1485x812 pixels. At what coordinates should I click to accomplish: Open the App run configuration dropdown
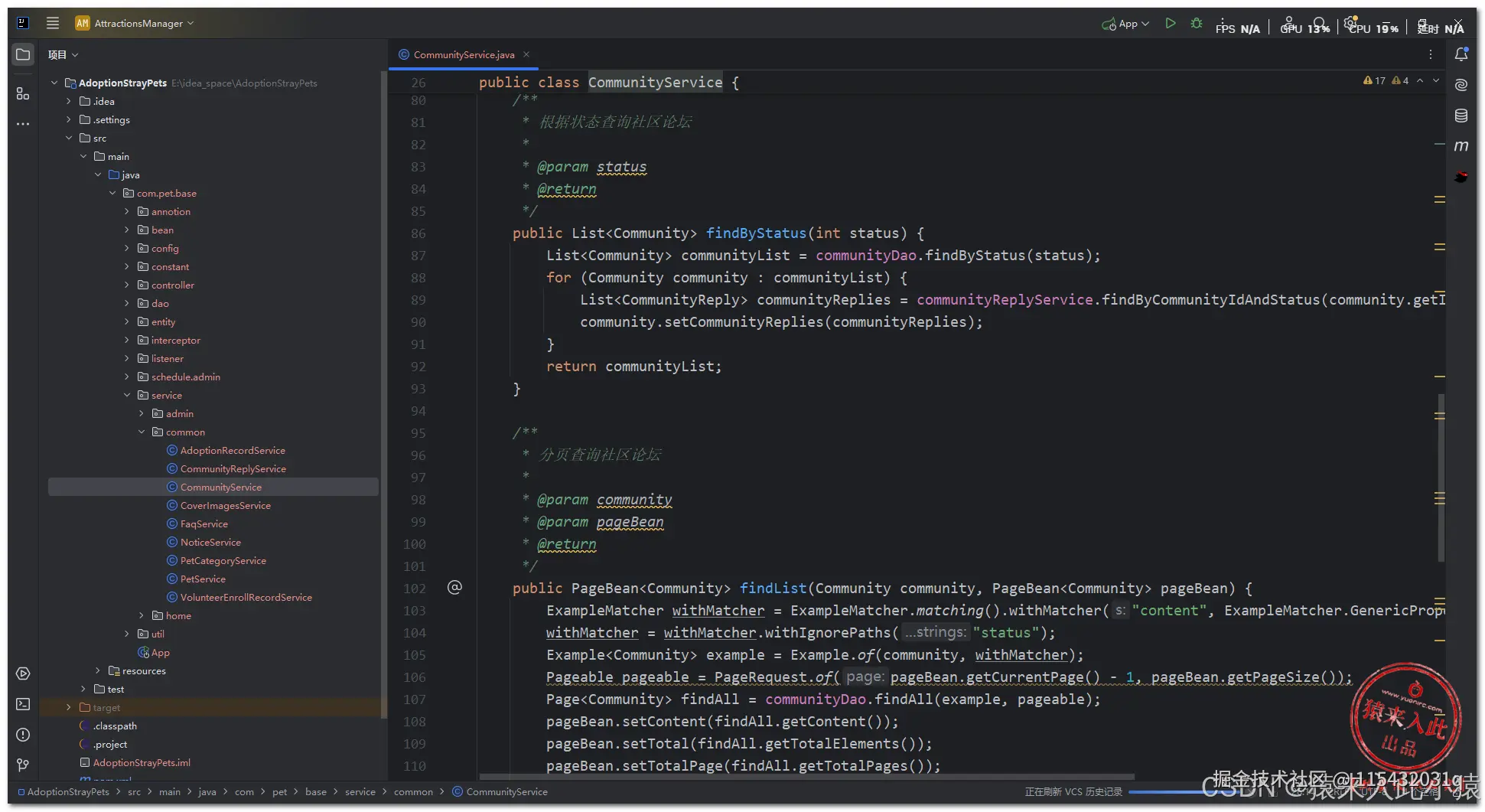coord(1125,24)
